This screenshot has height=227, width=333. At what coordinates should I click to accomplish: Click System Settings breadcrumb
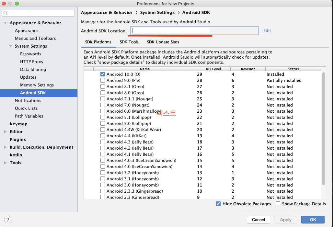tap(157, 13)
